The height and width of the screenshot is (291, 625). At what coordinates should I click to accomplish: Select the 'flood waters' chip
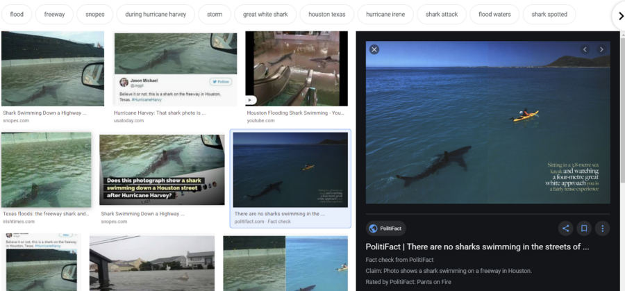click(494, 15)
